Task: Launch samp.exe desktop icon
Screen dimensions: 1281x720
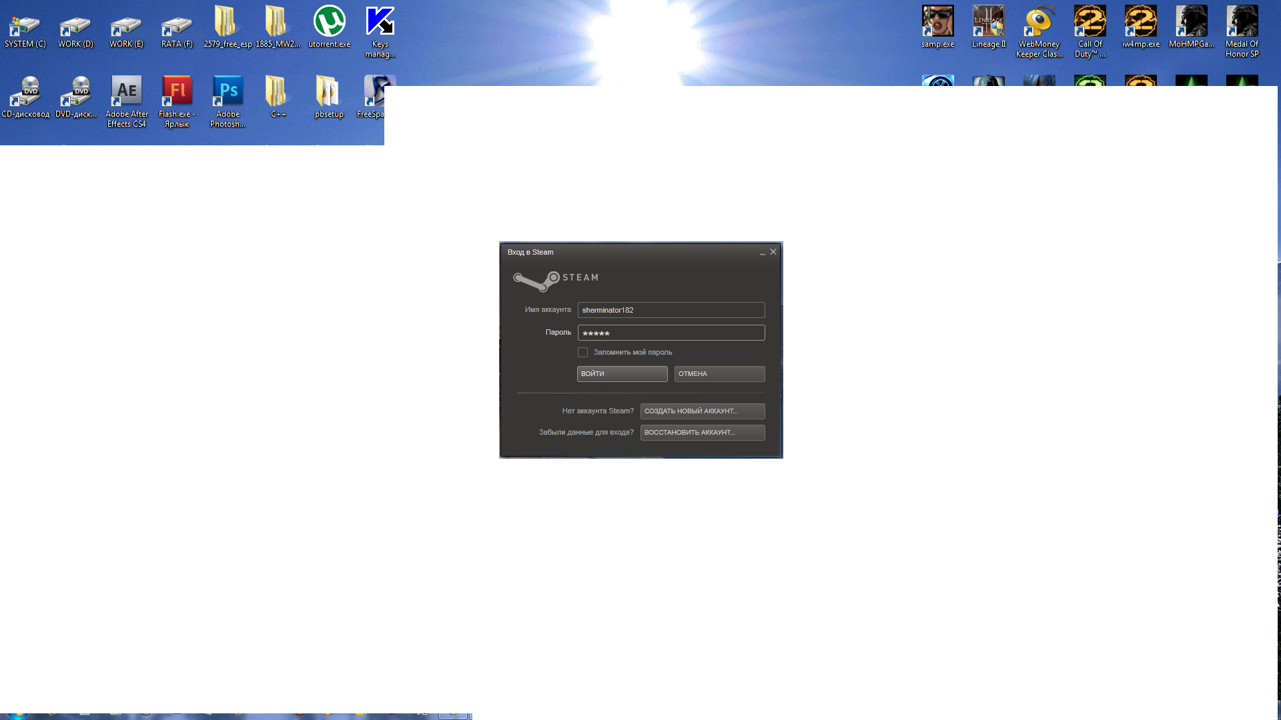Action: [x=938, y=28]
